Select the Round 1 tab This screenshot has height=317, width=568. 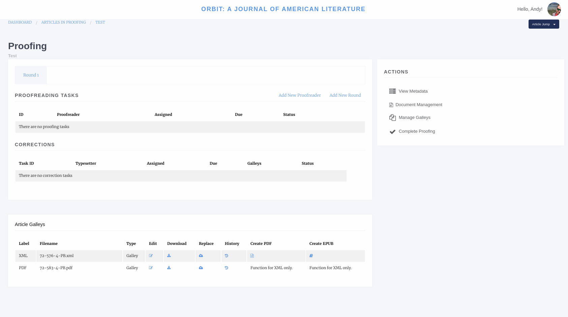[x=31, y=75]
